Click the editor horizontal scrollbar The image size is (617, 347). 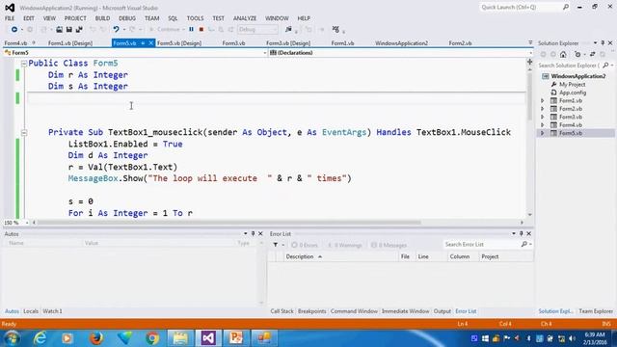[x=229, y=223]
